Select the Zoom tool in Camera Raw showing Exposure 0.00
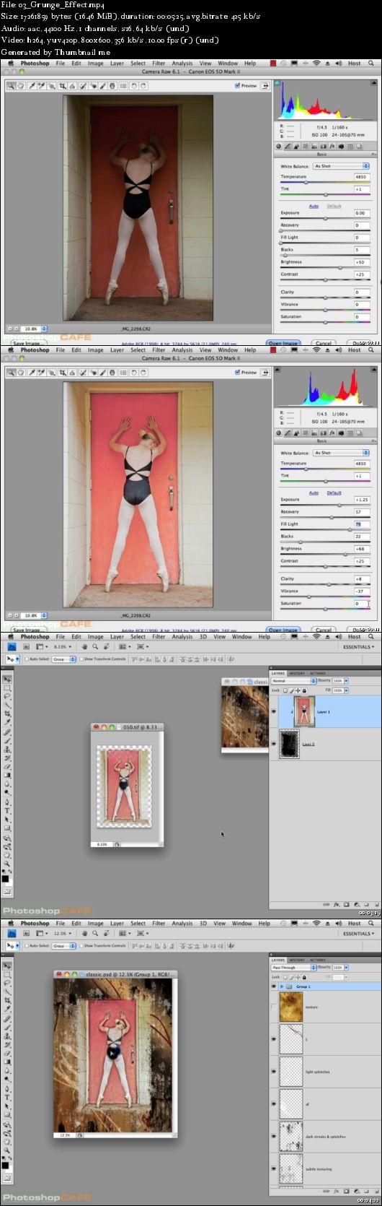The height and width of the screenshot is (1206, 382). [11, 87]
